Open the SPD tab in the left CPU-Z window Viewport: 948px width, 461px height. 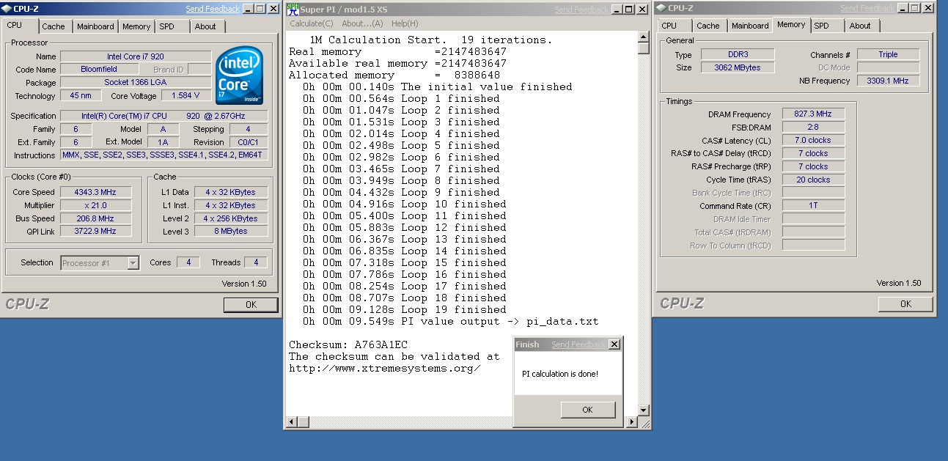tap(166, 26)
